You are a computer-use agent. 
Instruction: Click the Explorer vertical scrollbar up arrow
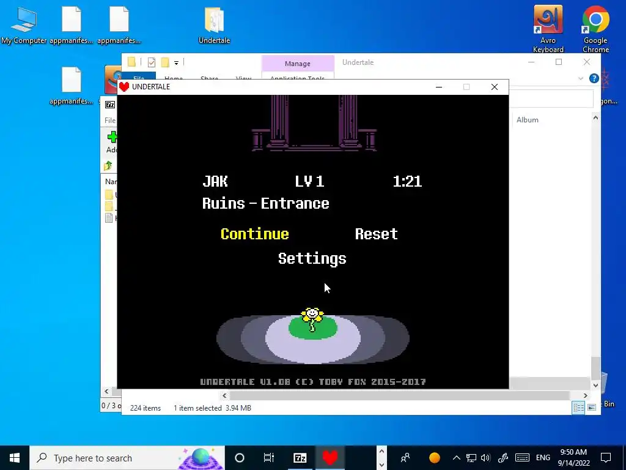[595, 118]
